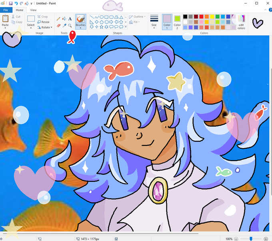Select the Fill with color bucket tool
The height and width of the screenshot is (241, 272).
click(x=64, y=18)
